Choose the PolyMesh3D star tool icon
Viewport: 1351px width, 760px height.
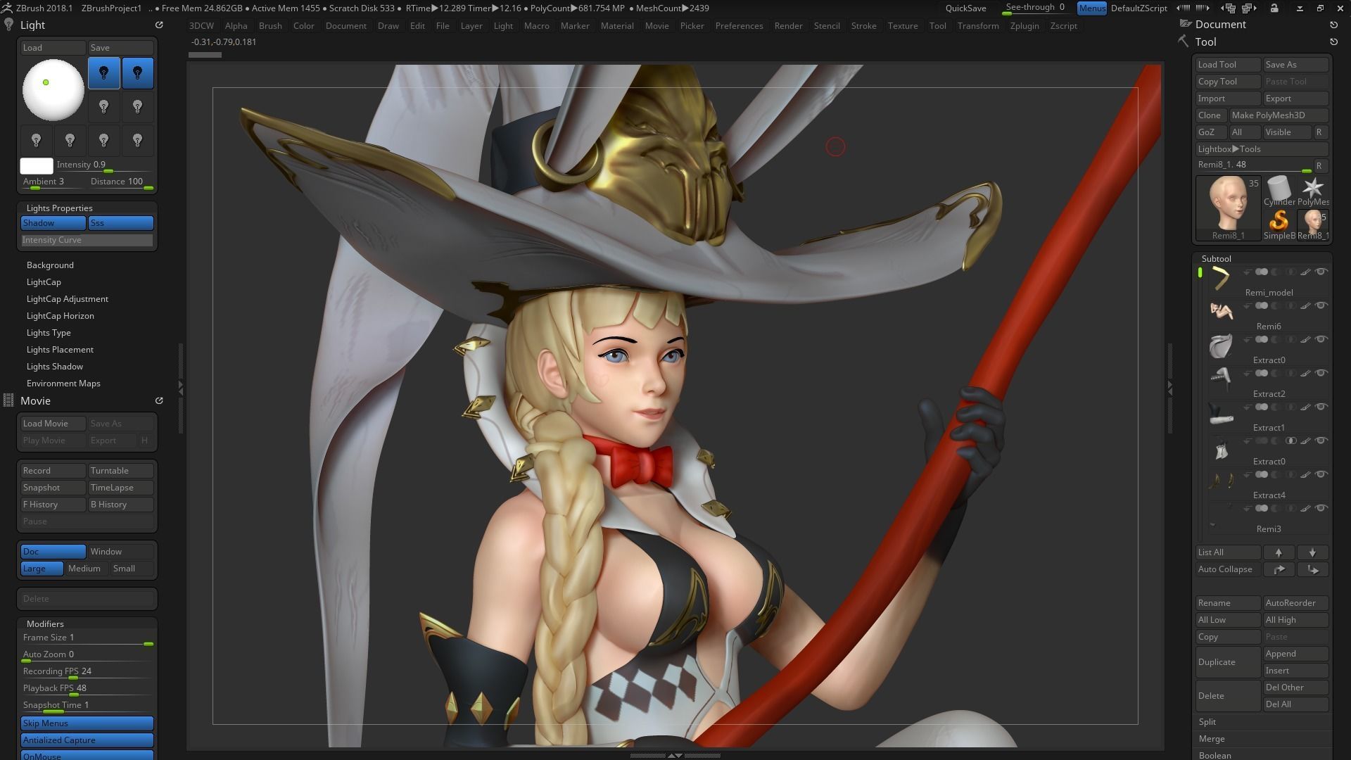[x=1312, y=189]
